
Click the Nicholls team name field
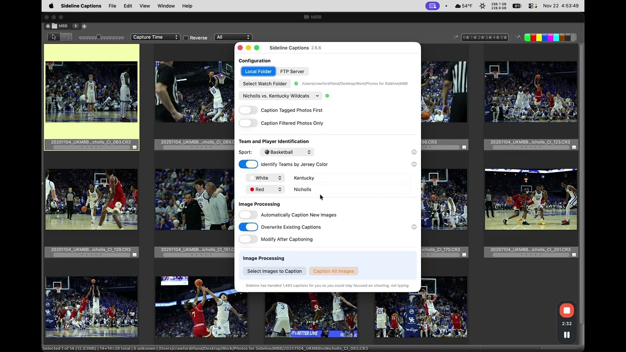tap(351, 189)
